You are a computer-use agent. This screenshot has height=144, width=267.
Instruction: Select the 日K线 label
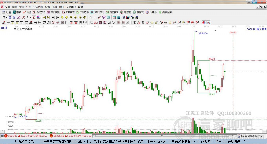pos(4,28)
